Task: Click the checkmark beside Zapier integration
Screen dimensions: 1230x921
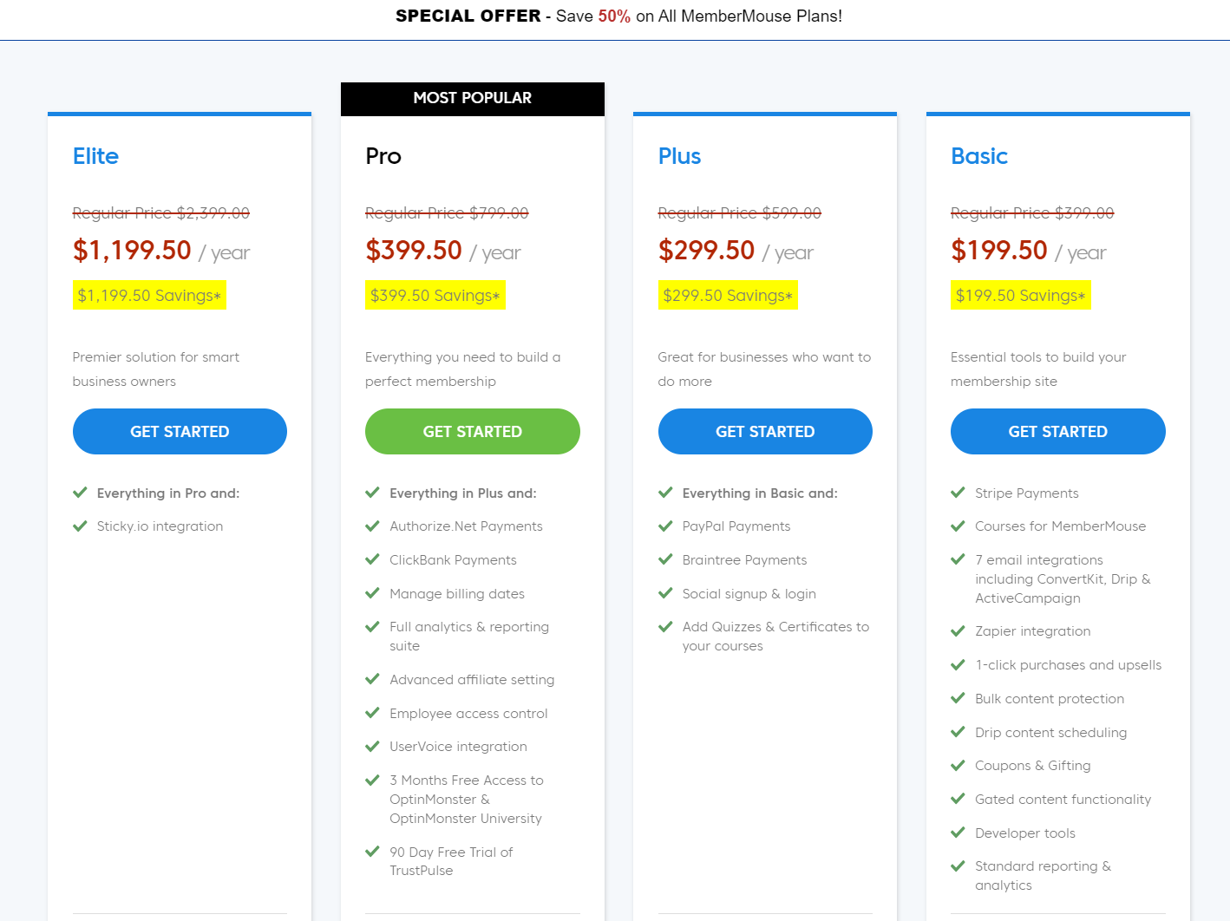Action: (x=958, y=630)
